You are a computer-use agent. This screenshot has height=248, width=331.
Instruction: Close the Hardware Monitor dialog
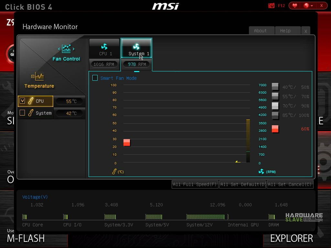306,31
